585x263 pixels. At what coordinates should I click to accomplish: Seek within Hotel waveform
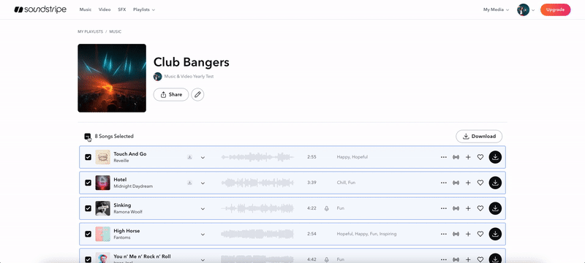click(257, 183)
